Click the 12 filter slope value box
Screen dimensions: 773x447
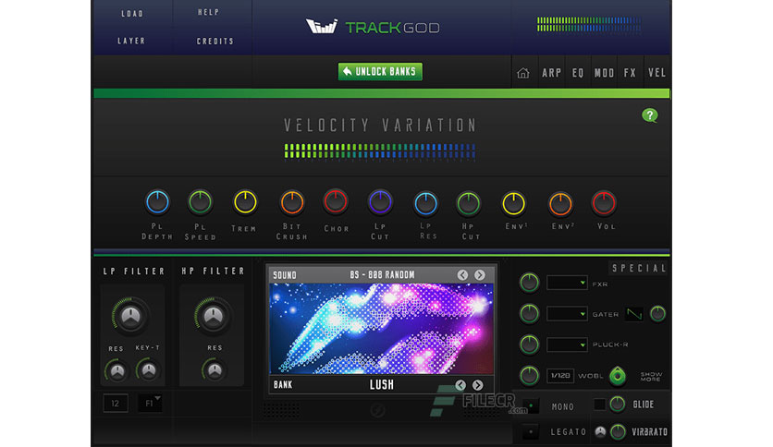(116, 404)
